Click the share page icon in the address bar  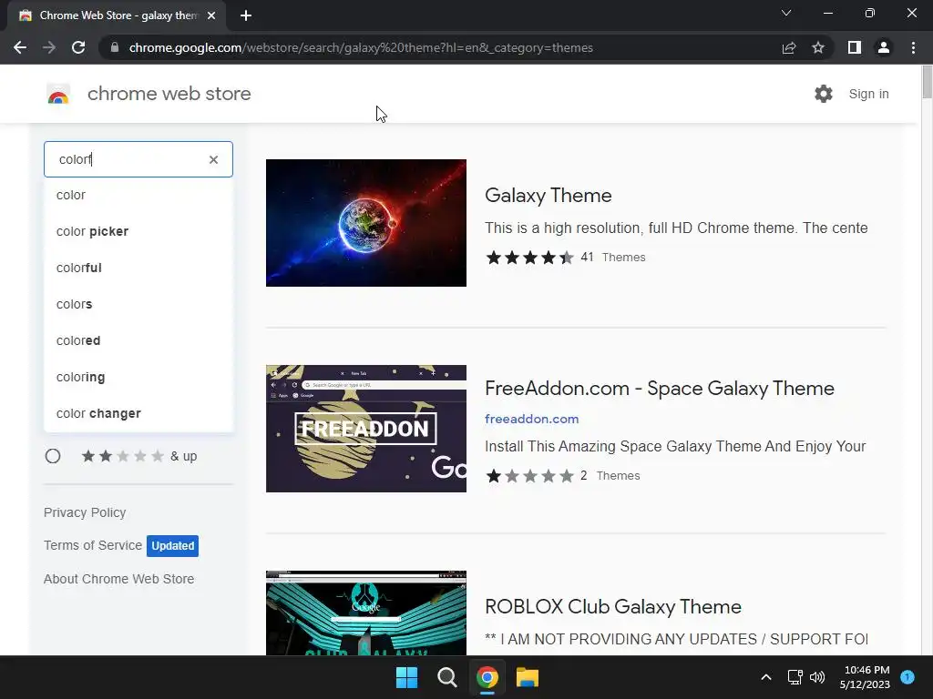pyautogui.click(x=789, y=47)
